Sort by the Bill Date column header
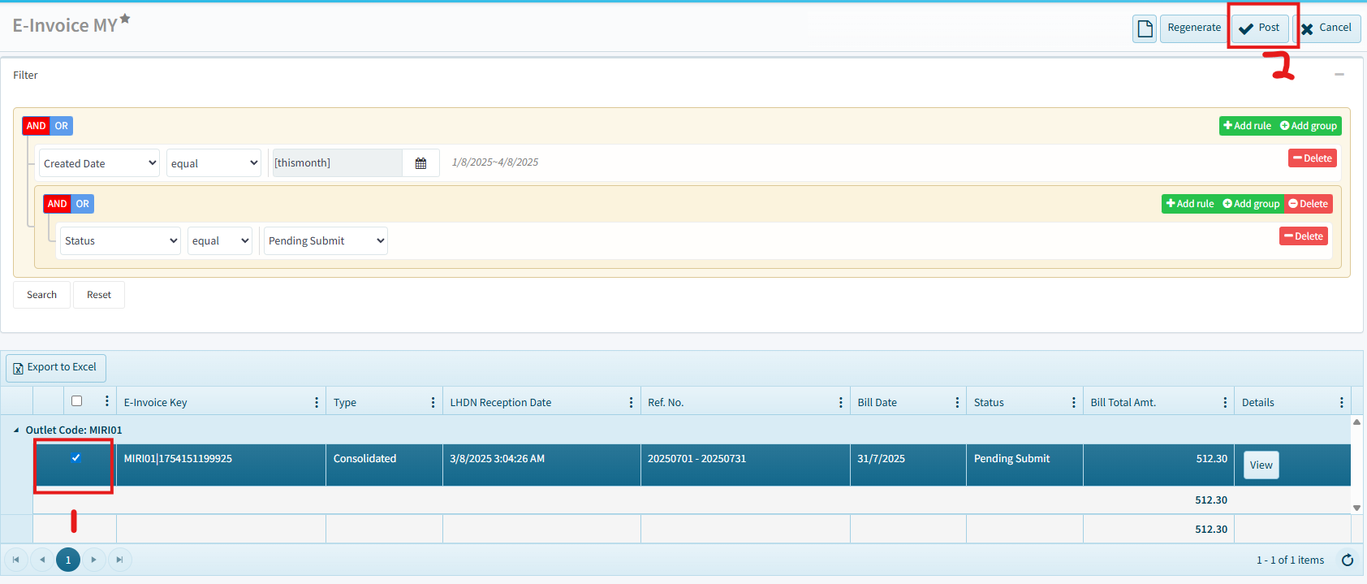 coord(878,403)
